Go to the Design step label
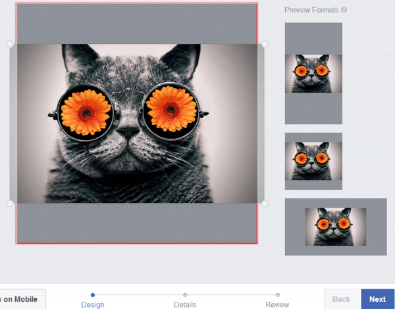The height and width of the screenshot is (309, 395). tap(93, 304)
